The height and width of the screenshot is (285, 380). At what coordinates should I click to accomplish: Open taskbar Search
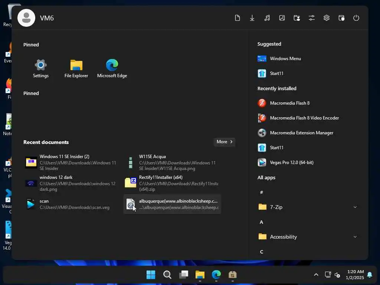[x=167, y=275]
